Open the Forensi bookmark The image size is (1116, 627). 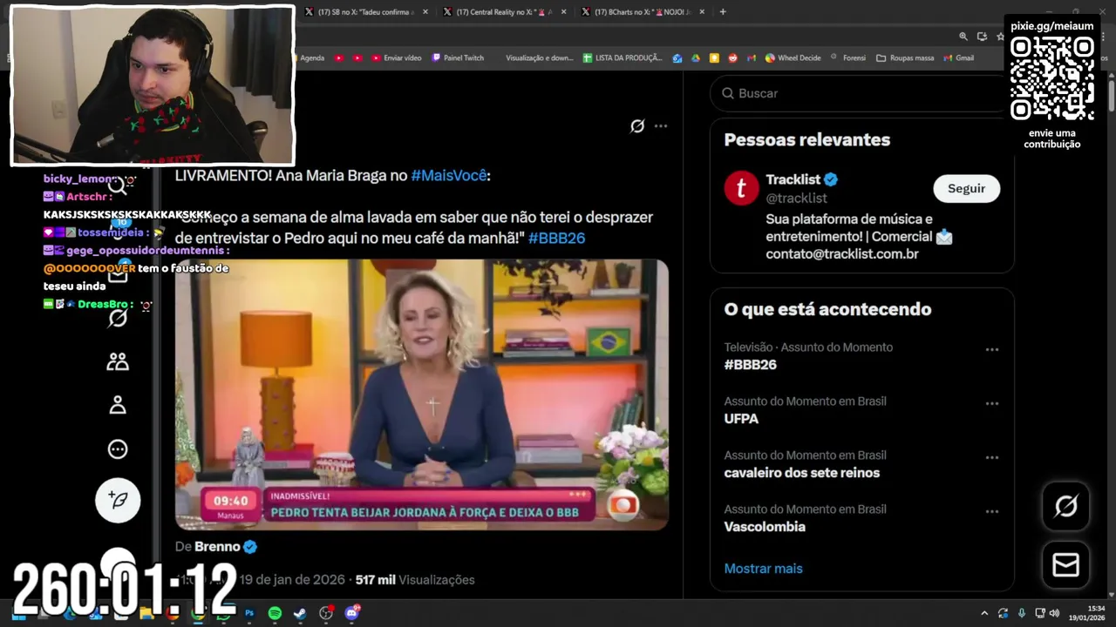tap(849, 58)
